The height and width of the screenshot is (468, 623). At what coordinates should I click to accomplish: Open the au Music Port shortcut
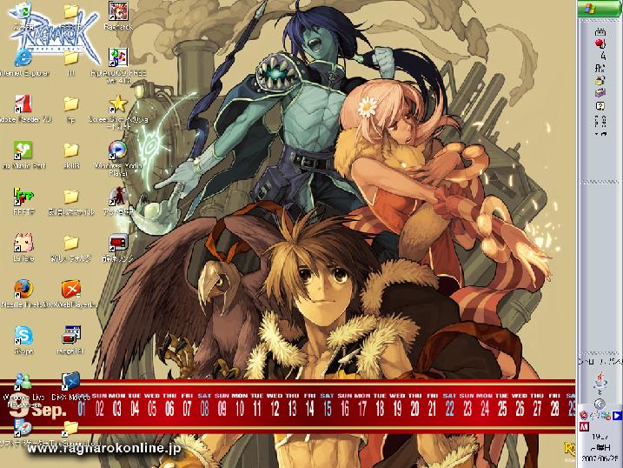[x=23, y=156]
